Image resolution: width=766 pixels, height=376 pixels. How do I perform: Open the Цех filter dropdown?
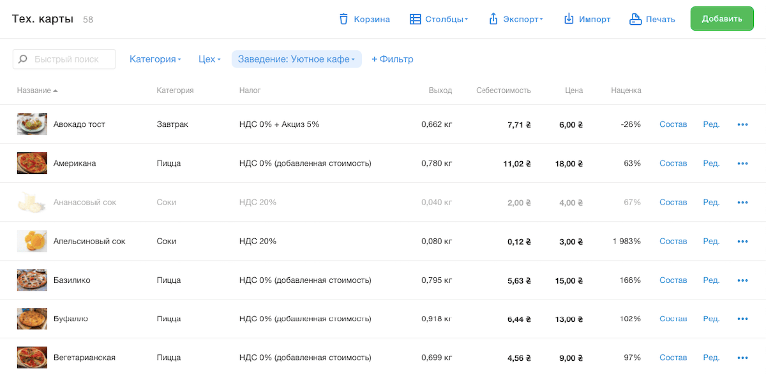pyautogui.click(x=209, y=59)
